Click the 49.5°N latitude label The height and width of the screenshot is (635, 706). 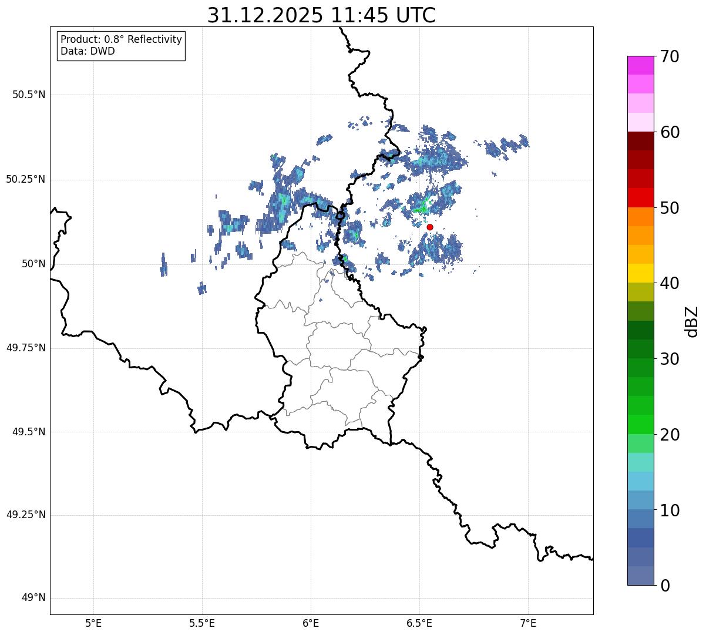tap(29, 432)
